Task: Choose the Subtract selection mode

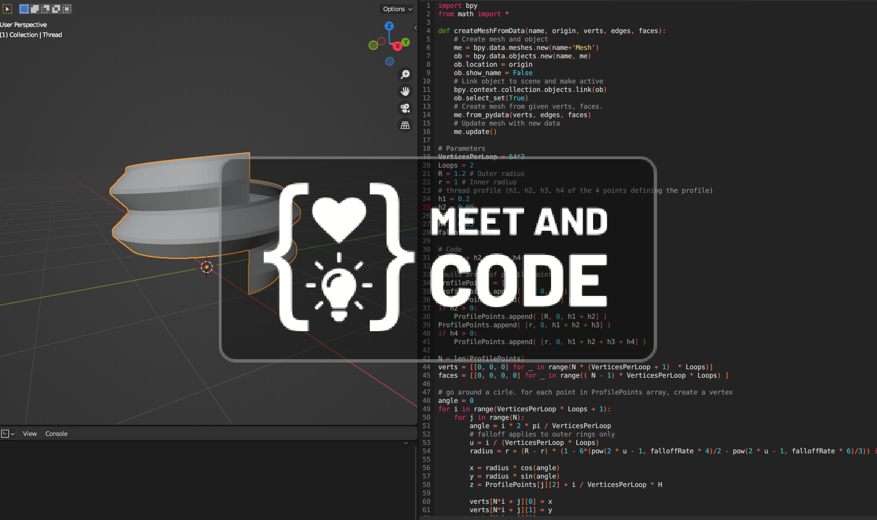Action: click(45, 9)
